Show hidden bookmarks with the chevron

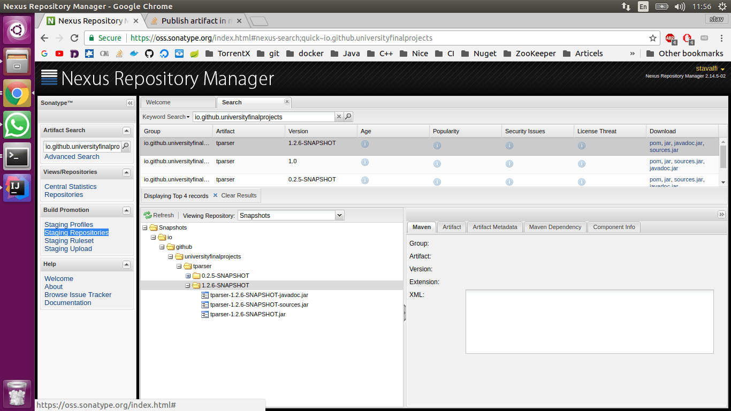[632, 54]
